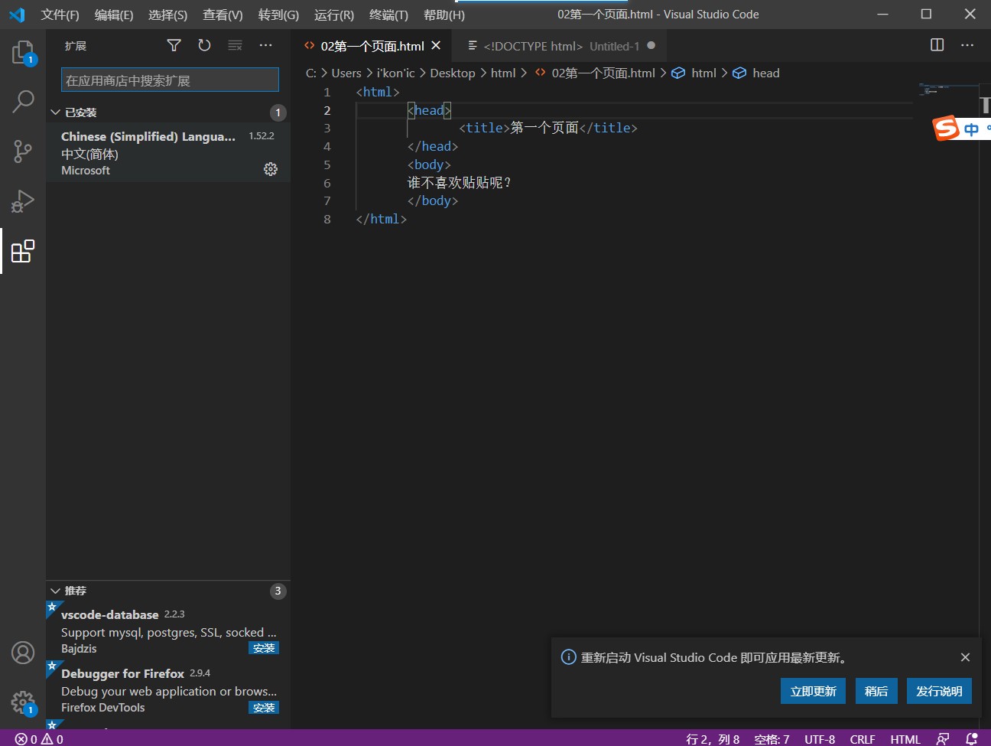Image resolution: width=991 pixels, height=746 pixels.
Task: Open the Explorer view in activity bar
Action: 23,52
